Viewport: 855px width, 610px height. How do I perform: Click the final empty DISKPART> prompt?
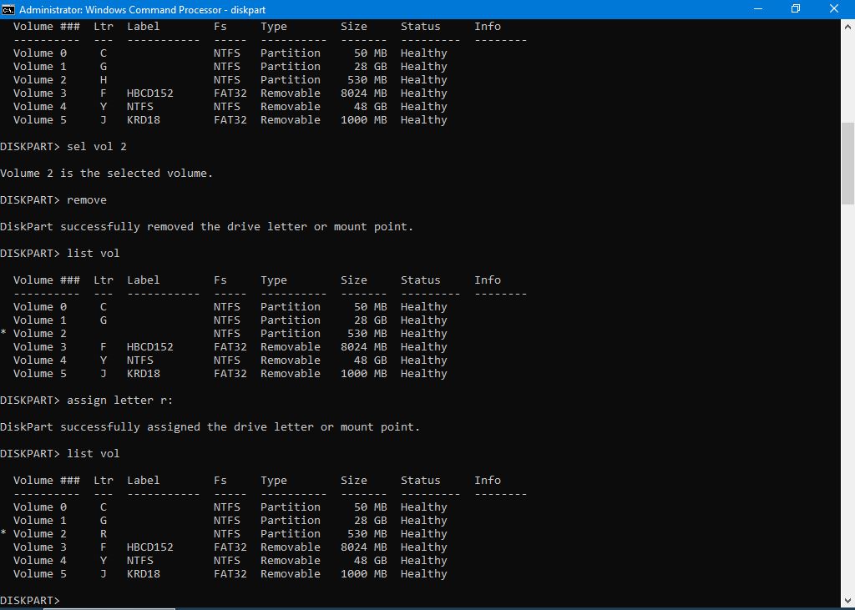[30, 601]
